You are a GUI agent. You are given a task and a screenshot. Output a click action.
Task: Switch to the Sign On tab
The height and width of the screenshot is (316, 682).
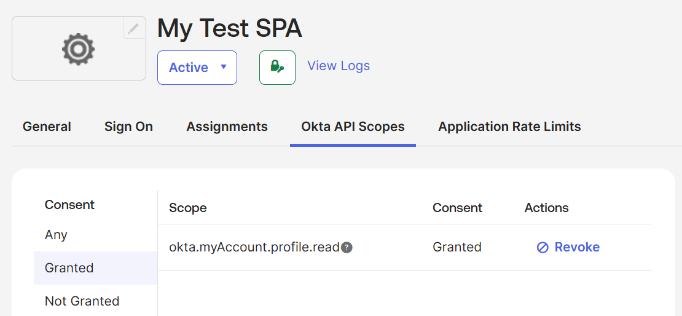pyautogui.click(x=129, y=127)
